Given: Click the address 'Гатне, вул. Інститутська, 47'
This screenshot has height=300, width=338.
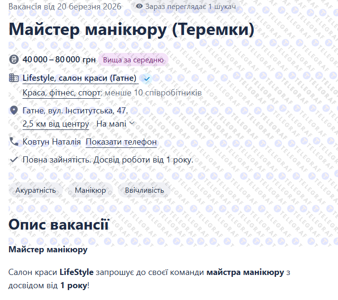Looking at the screenshot, I should [75, 111].
